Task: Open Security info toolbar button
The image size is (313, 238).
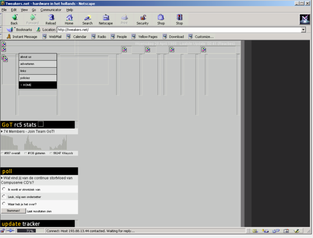Action: pyautogui.click(x=142, y=20)
